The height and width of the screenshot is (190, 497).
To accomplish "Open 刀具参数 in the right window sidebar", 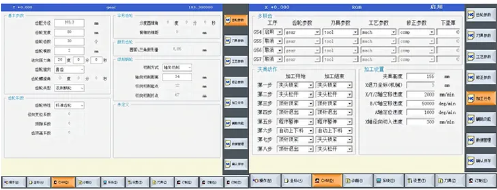I will [481, 36].
